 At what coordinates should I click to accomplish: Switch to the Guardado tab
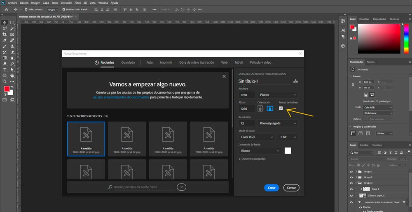[x=128, y=62]
